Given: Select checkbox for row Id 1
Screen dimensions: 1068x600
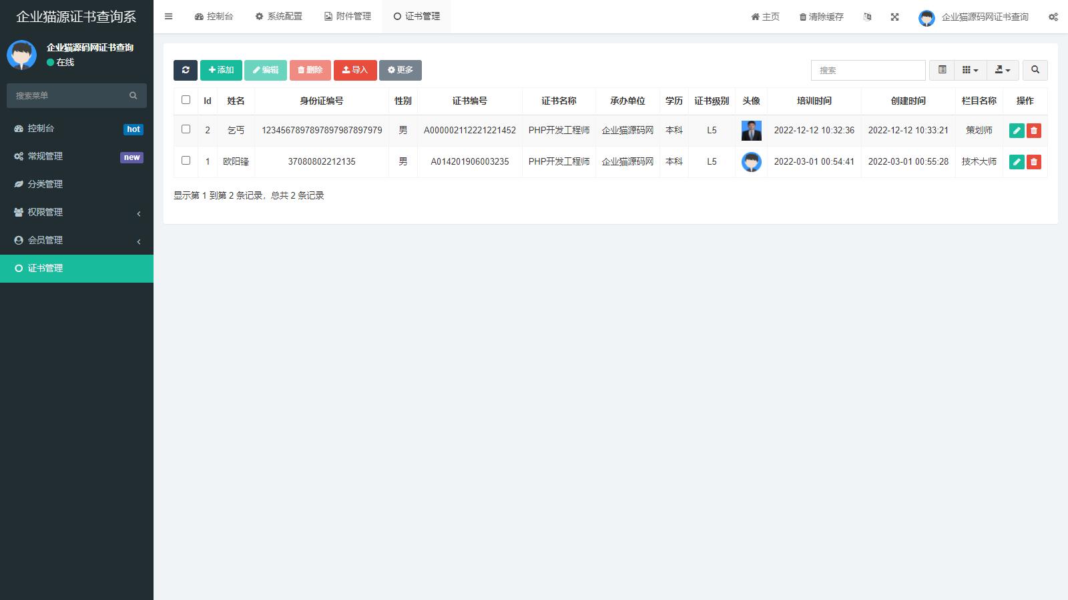Looking at the screenshot, I should (x=186, y=161).
